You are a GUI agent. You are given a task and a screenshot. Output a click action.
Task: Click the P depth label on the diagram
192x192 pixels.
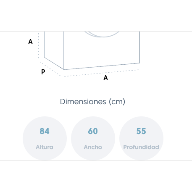coord(43,72)
